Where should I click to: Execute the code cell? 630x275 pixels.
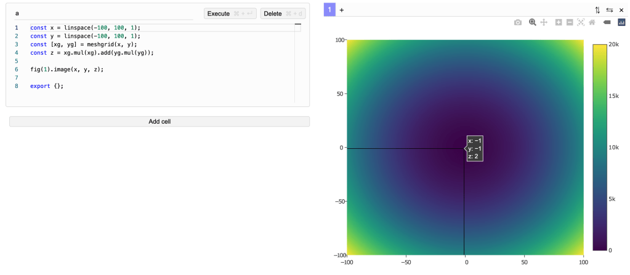(230, 14)
